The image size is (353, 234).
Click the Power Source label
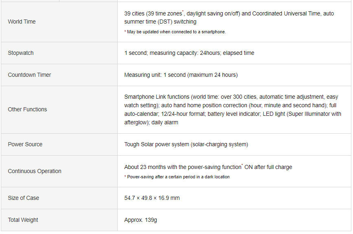pyautogui.click(x=25, y=144)
